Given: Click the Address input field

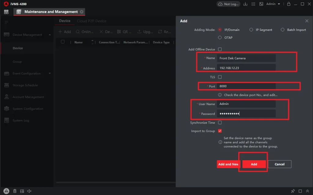Looking at the screenshot, I should click(x=246, y=68).
